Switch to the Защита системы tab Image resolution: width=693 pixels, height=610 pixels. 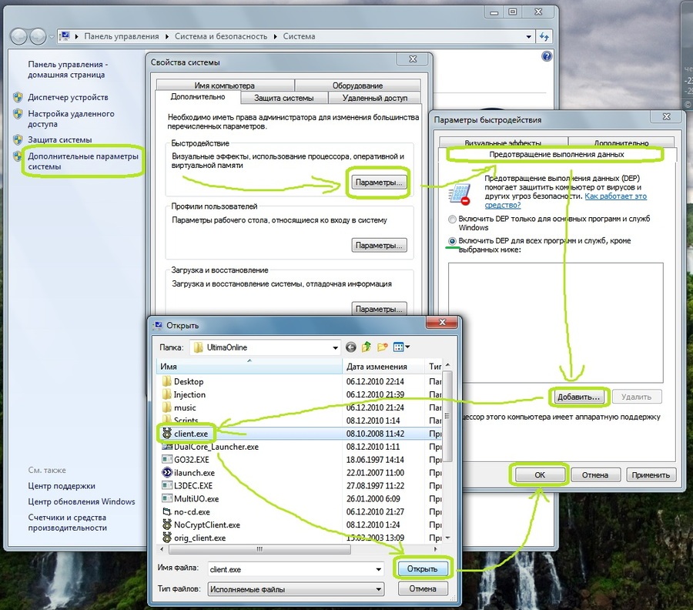pyautogui.click(x=283, y=98)
